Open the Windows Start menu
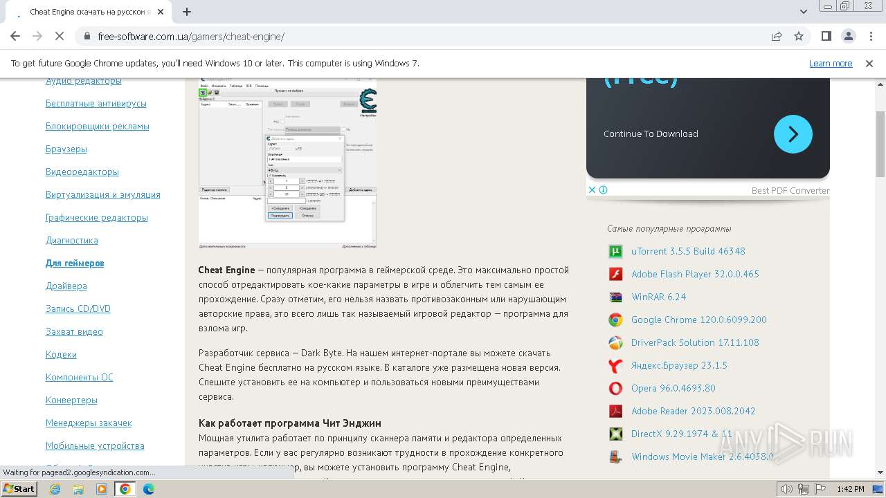Screen dimensions: 886x498 (x=19, y=489)
